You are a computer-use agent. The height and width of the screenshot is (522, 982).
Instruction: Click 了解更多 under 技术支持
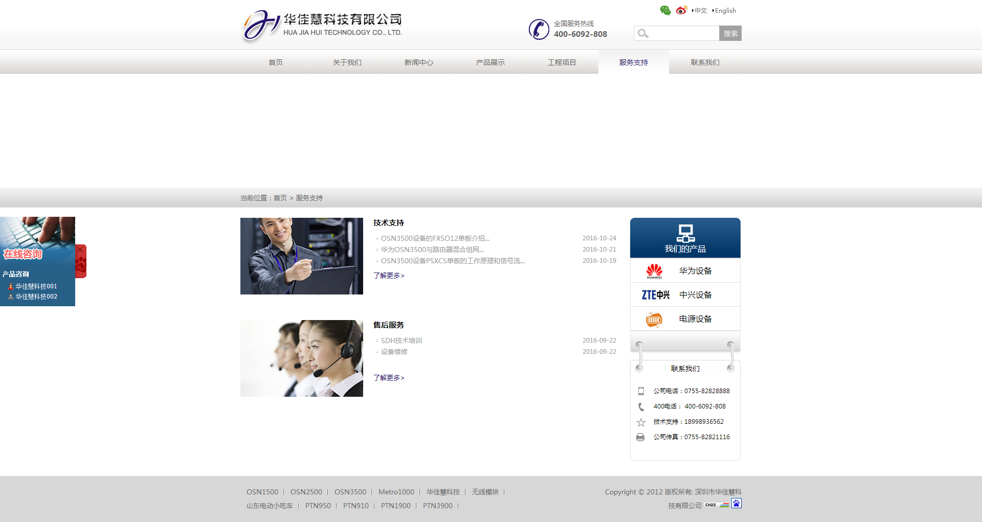point(389,276)
